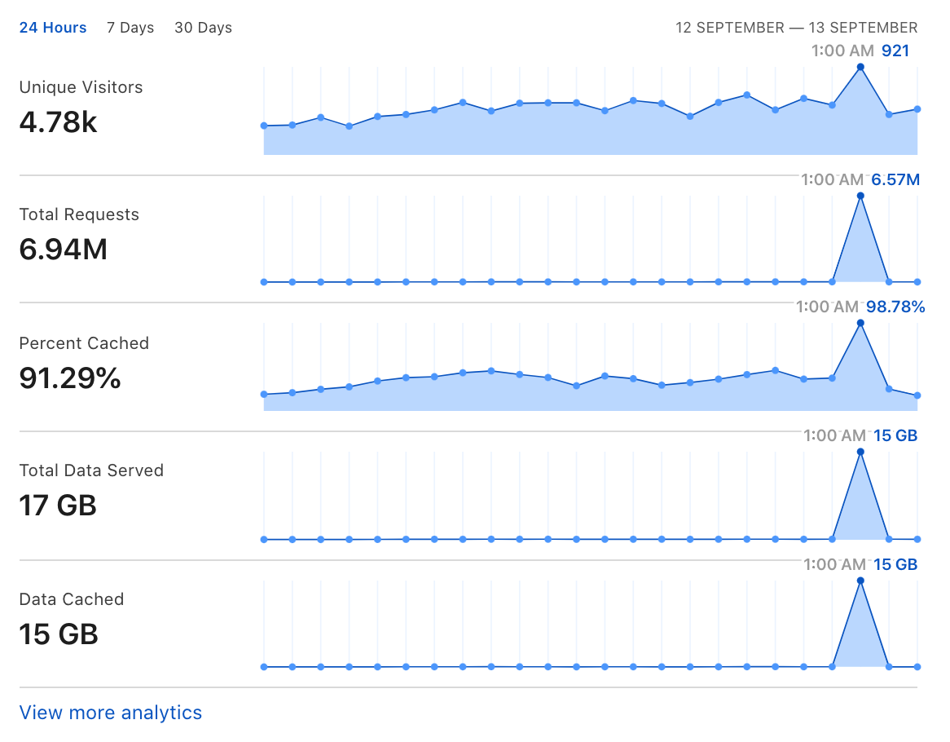Screen dimensions: 950x742
Task: Select the 24 Hours time range tab
Action: tap(53, 28)
